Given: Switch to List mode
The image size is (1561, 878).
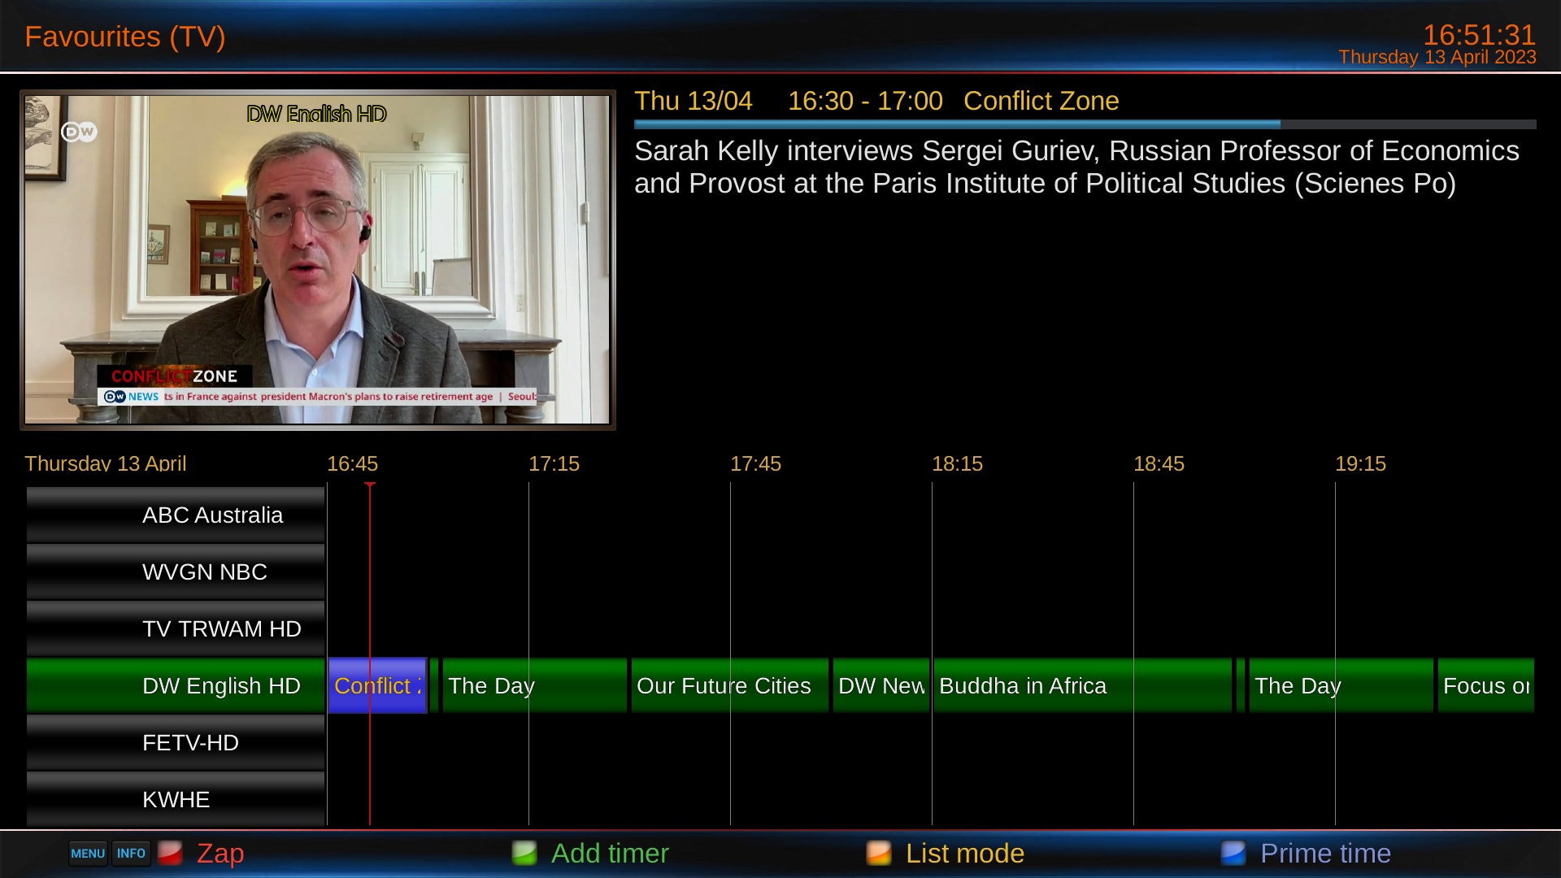Looking at the screenshot, I should coord(965,854).
